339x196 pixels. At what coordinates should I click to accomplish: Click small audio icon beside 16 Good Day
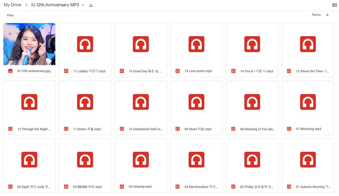coord(122,71)
